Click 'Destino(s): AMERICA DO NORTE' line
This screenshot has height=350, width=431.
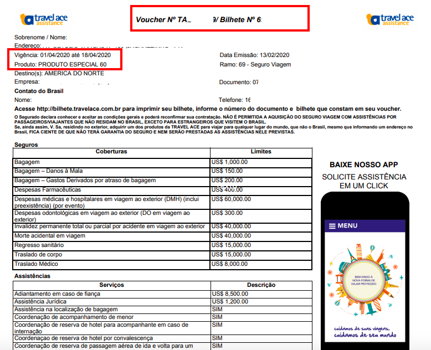59,73
